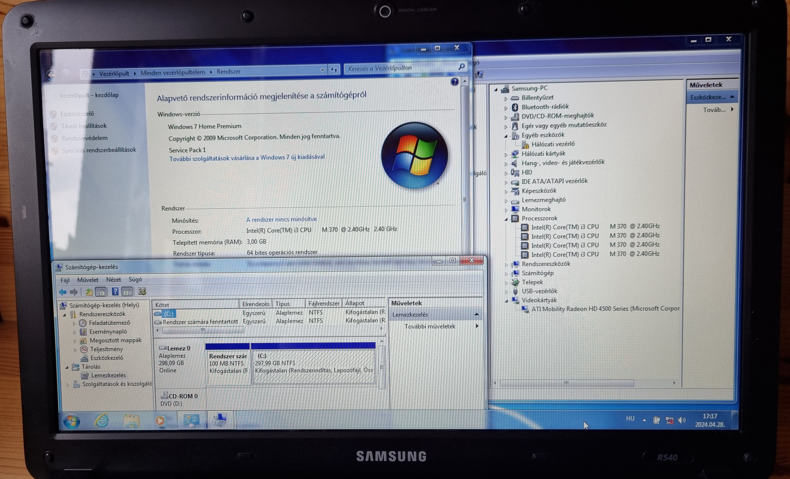Click the ATI Mobility Radeon adapter icon
The width and height of the screenshot is (790, 479).
525,309
